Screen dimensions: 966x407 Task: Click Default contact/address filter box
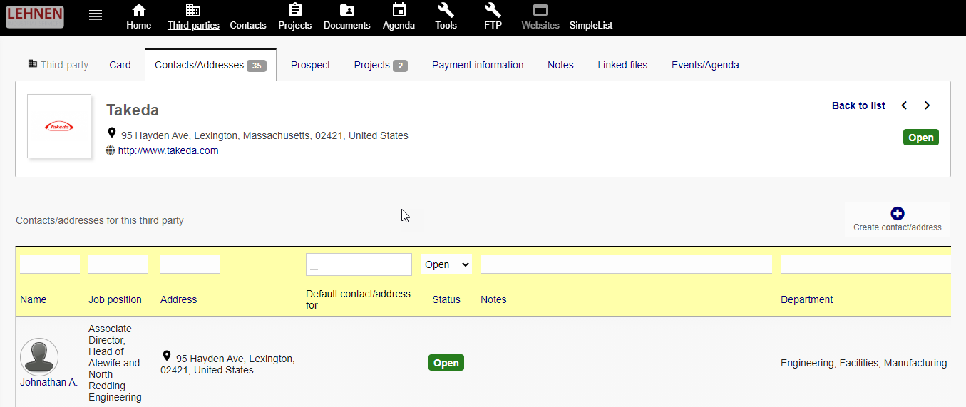[359, 264]
